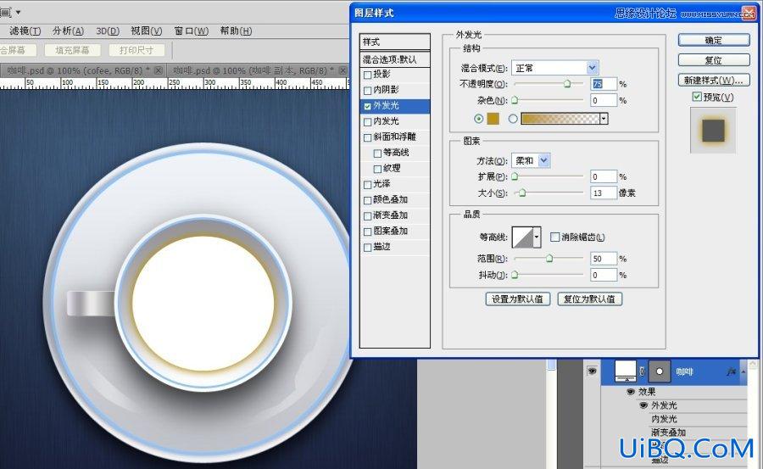The image size is (763, 469).
Task: Click the 杂色 slider handle
Action: (x=515, y=100)
